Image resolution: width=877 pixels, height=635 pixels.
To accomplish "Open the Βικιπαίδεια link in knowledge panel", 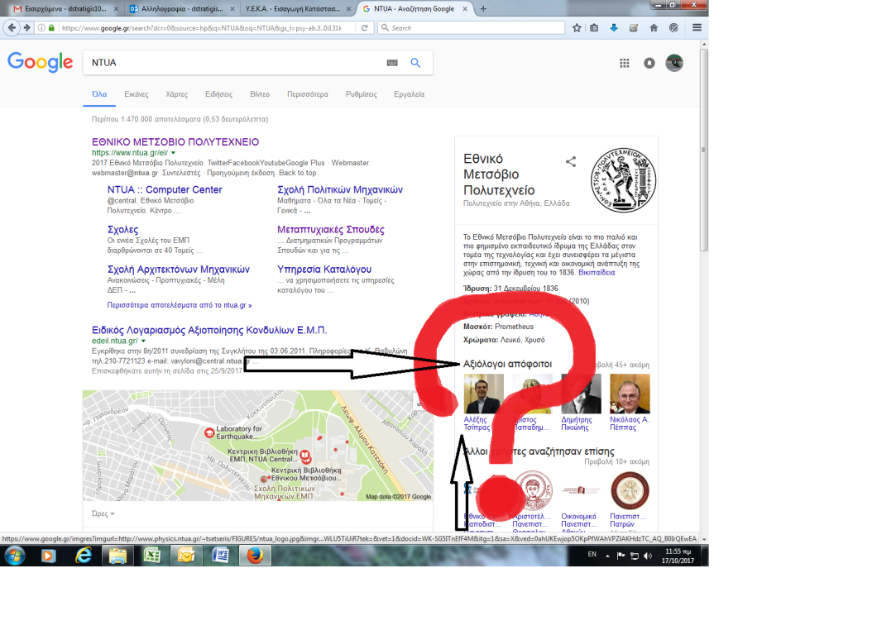I will click(x=597, y=273).
